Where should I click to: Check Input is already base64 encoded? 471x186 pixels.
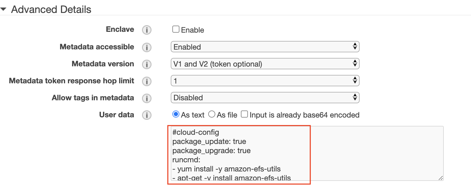(244, 114)
